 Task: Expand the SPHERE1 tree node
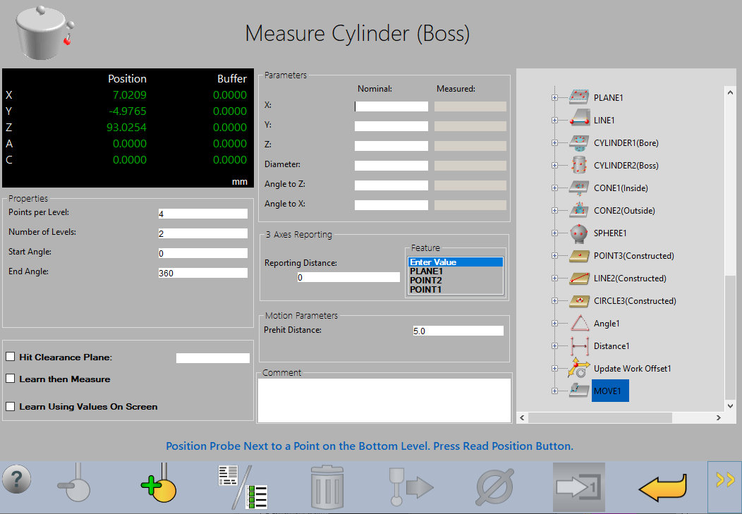[x=555, y=233]
